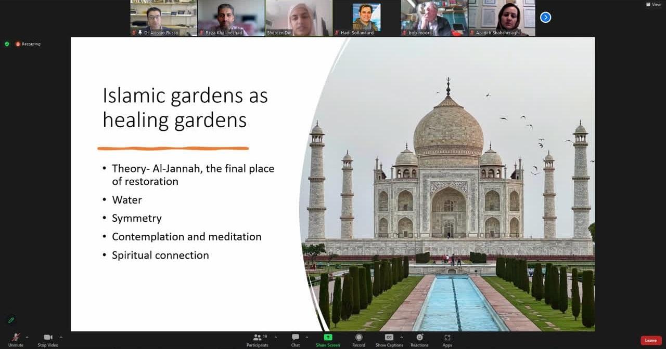Click the red Leave button
The height and width of the screenshot is (349, 666).
651,341
